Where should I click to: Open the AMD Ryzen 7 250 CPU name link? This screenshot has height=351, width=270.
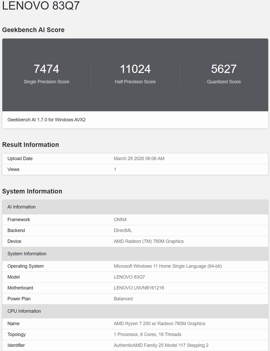click(160, 324)
